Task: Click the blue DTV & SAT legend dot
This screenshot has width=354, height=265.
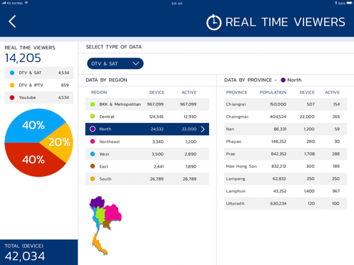Action: pos(12,72)
